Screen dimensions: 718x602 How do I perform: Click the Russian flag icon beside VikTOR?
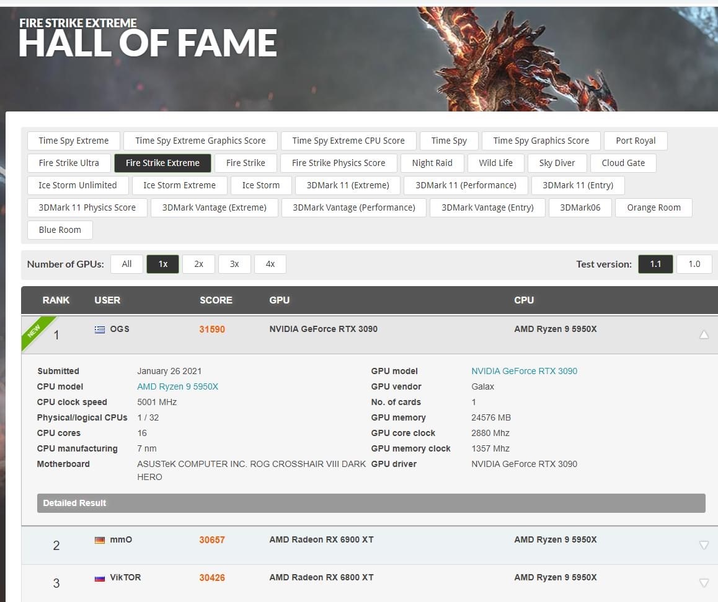coord(99,578)
